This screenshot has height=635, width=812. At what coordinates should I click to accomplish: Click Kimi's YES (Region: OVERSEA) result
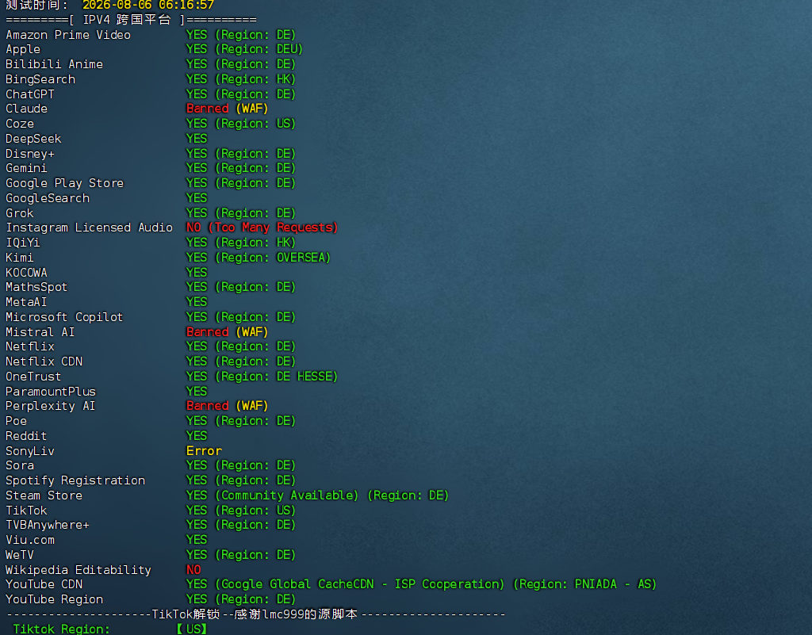[x=259, y=258]
